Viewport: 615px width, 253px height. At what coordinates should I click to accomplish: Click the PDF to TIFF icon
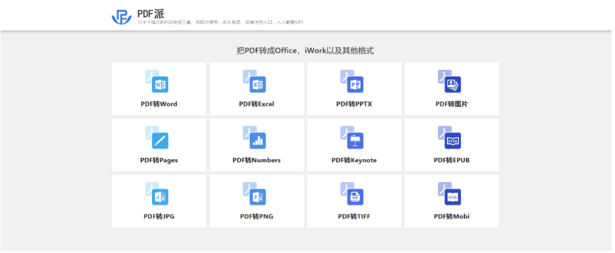pos(352,194)
